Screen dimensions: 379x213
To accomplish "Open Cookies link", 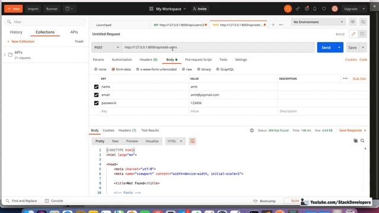I will pyautogui.click(x=351, y=60).
